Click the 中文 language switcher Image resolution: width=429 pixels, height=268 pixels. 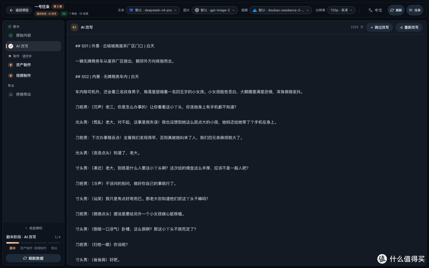375,10
